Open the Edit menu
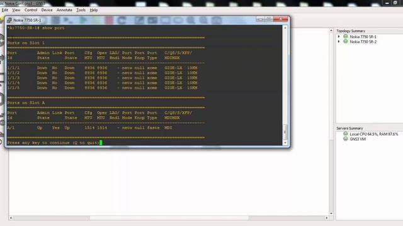 (x=5, y=10)
